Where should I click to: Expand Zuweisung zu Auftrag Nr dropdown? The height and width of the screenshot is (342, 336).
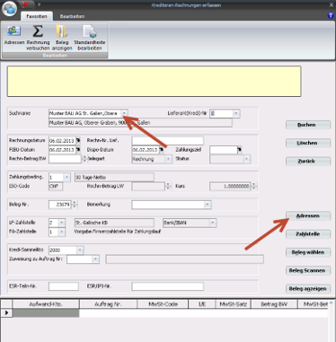pos(95,259)
